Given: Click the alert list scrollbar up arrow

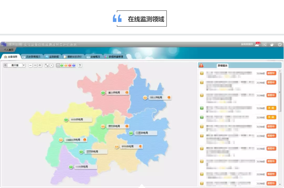Looking at the screenshot, I should (280, 72).
